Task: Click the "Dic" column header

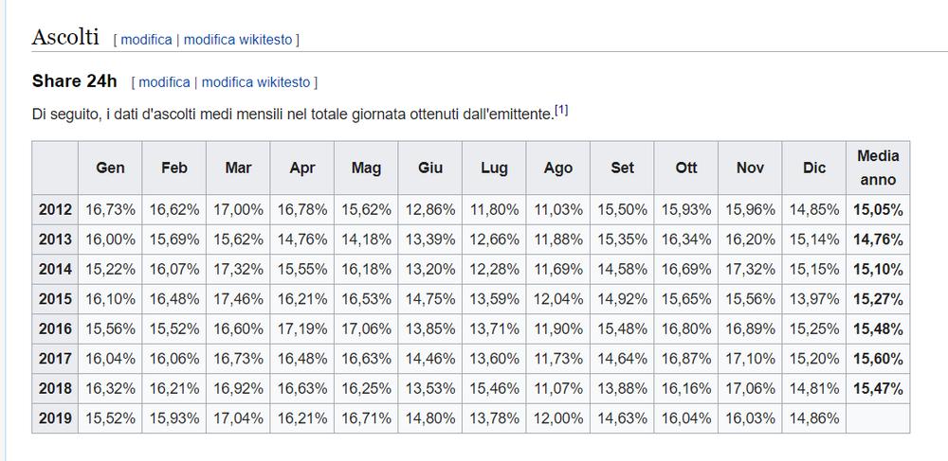Action: coord(814,168)
